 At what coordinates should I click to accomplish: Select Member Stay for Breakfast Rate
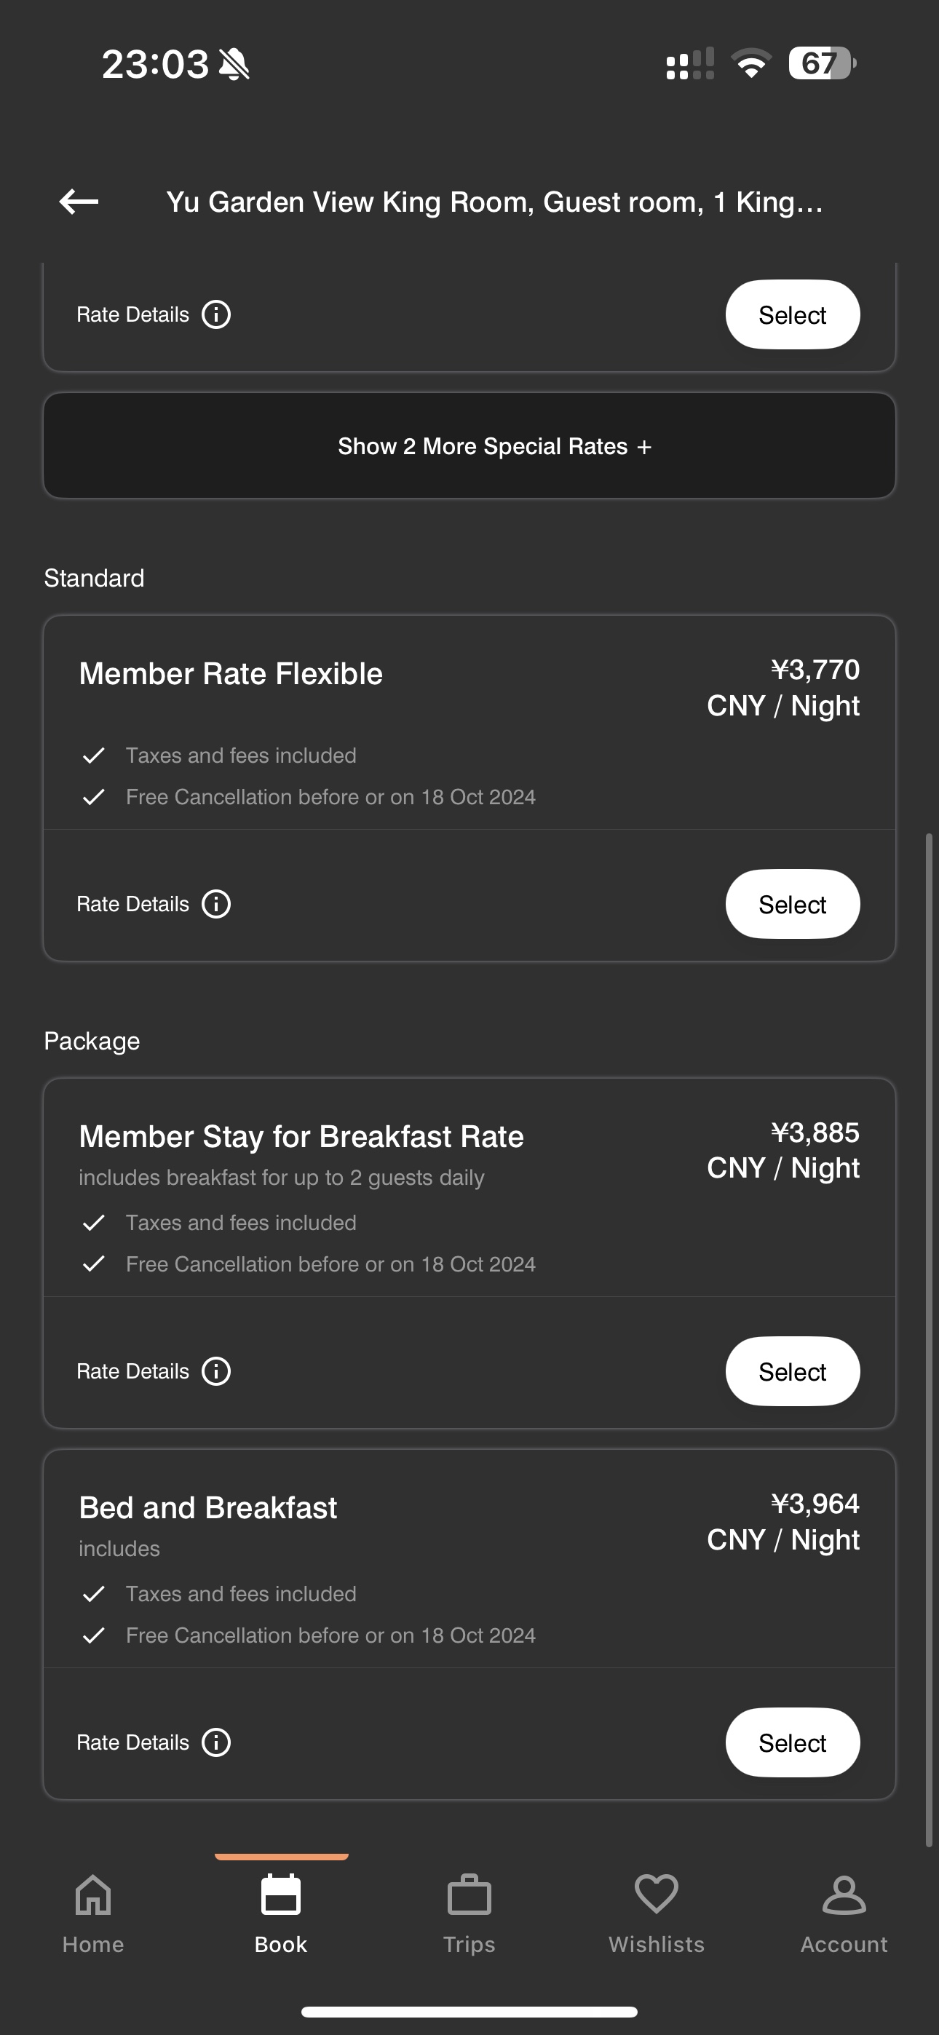[x=793, y=1371]
